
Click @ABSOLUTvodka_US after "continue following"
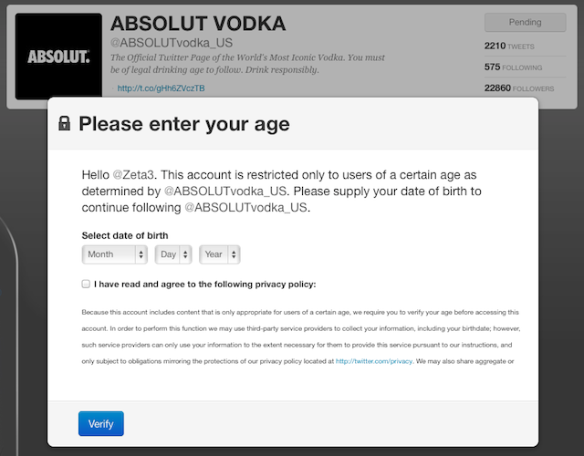point(246,207)
